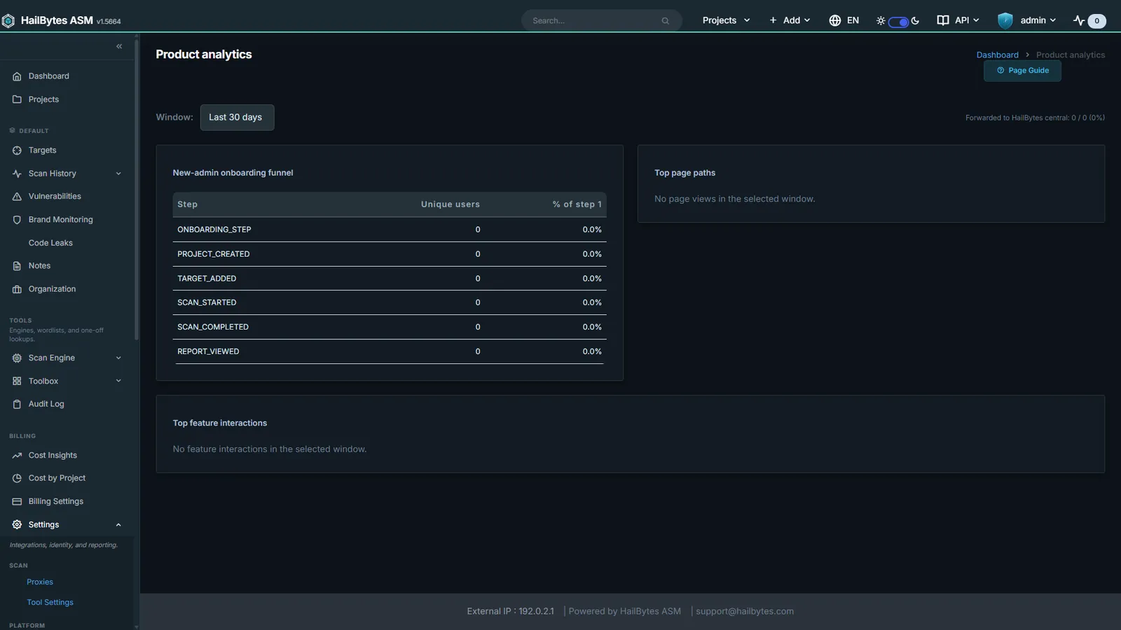
Task: Click the moon dark-mode icon
Action: [915, 21]
